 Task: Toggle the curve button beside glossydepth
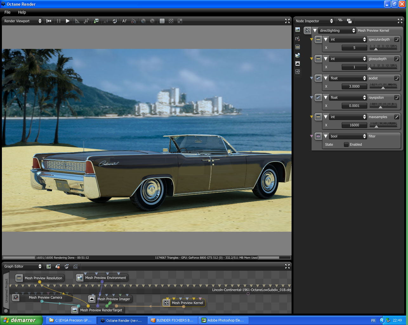[397, 59]
